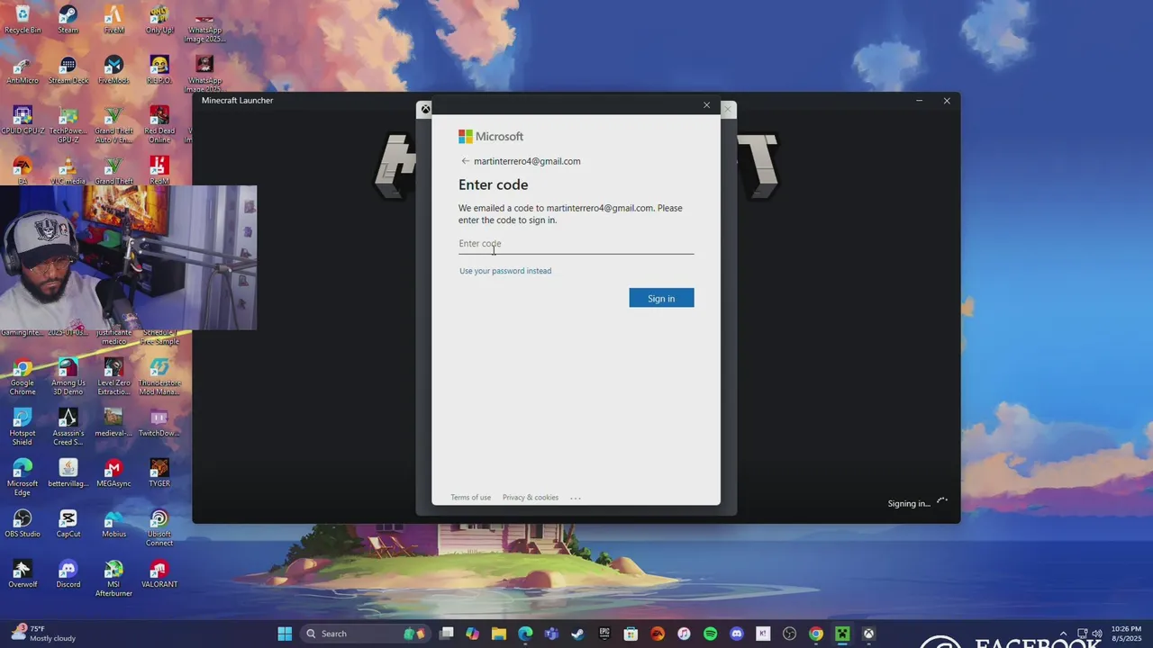The image size is (1153, 648).
Task: Select the Overwolf desktop shortcut
Action: (23, 574)
